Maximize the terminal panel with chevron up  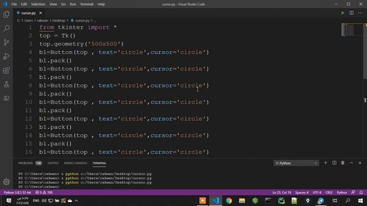click(x=352, y=163)
